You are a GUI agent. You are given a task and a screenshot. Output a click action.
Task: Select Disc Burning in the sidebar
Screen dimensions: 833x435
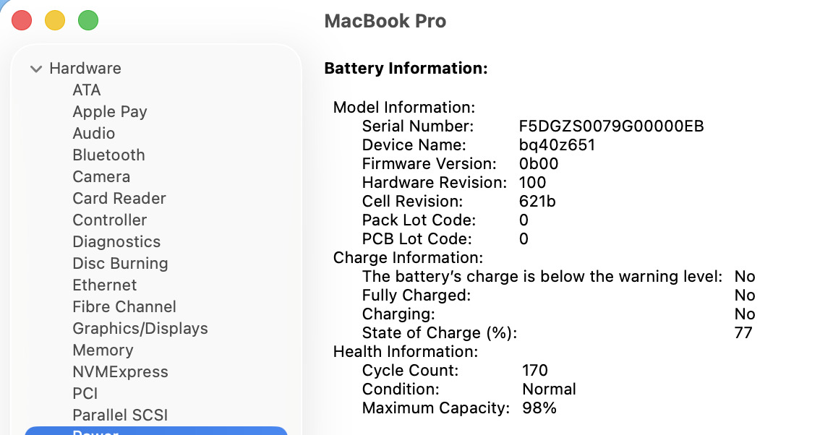tap(120, 264)
